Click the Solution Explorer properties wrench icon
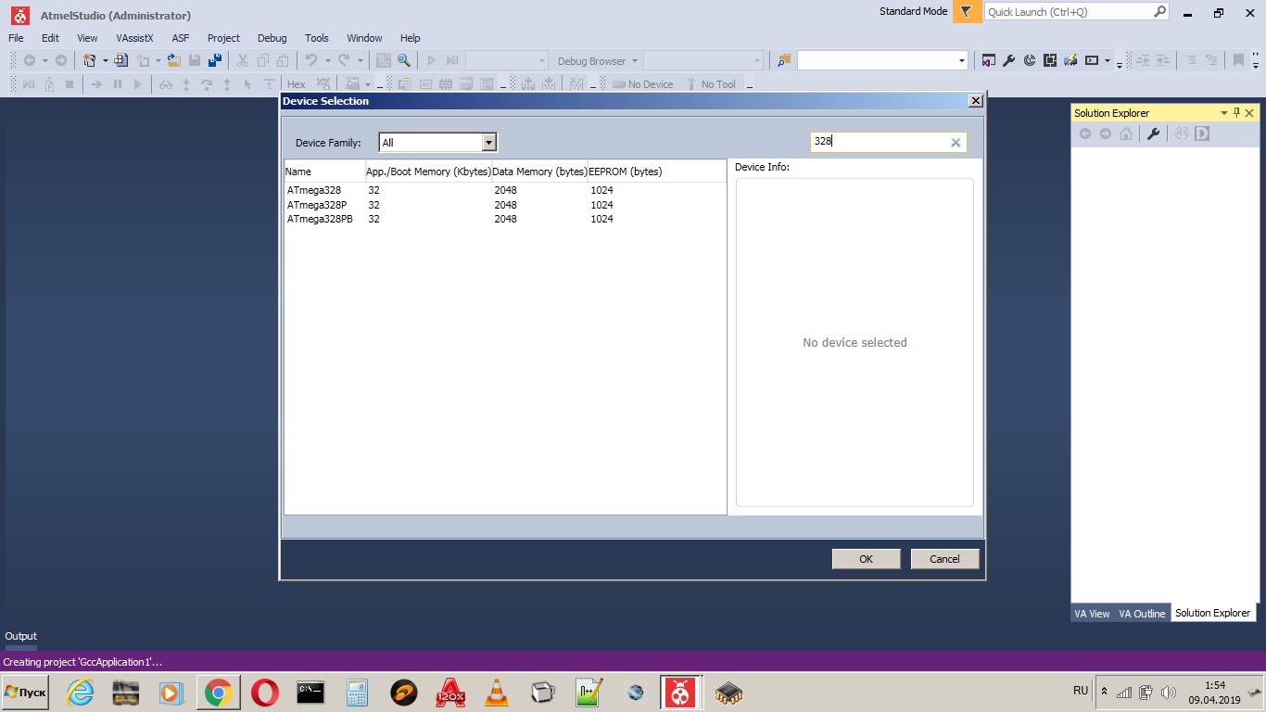This screenshot has width=1266, height=712. [x=1153, y=133]
